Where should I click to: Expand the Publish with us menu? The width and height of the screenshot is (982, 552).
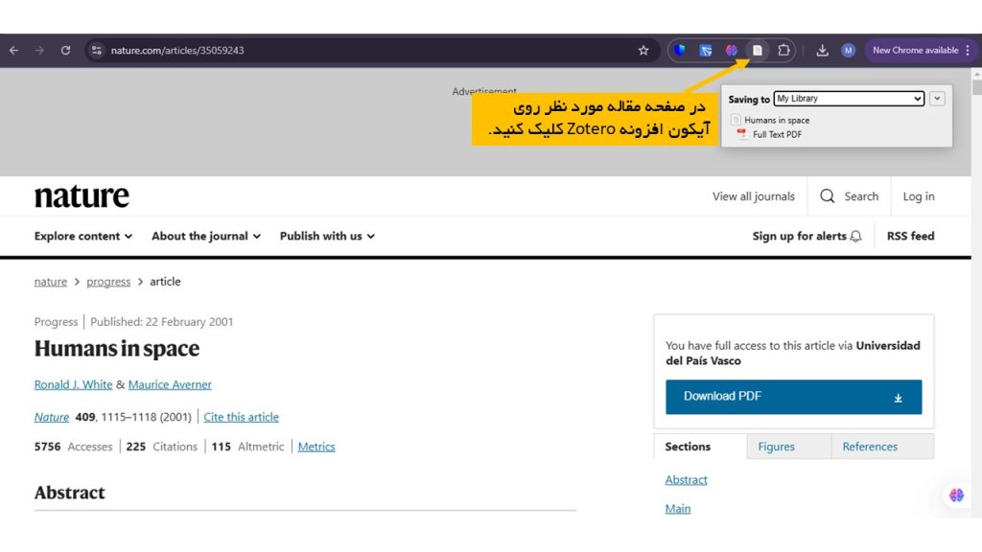[x=326, y=236]
